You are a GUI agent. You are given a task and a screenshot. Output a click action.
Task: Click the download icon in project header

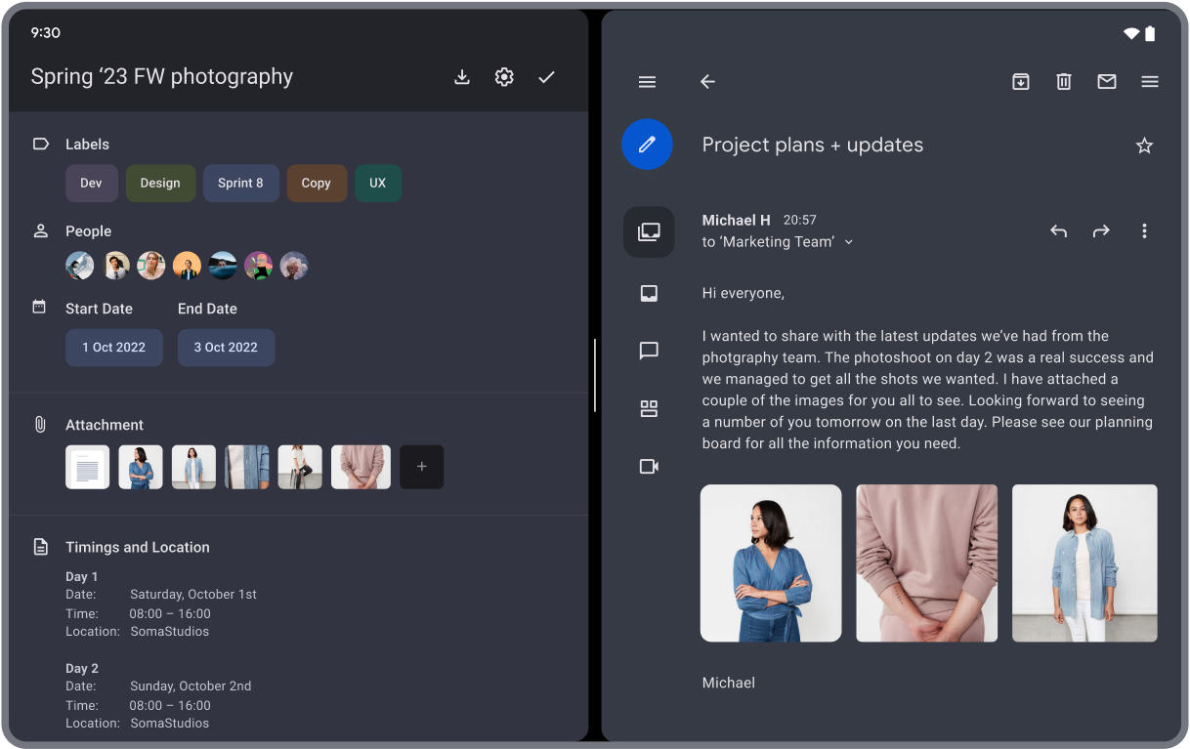(462, 77)
